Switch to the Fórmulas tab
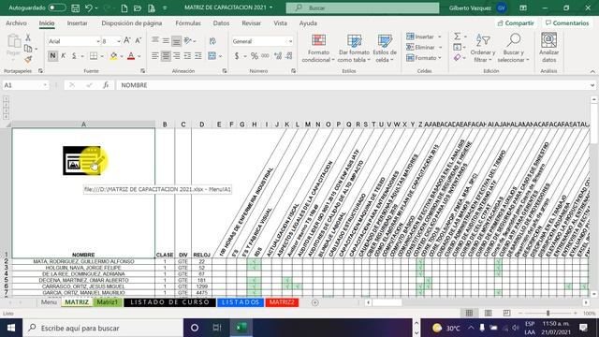Screen dimensions: 599x337 pos(188,23)
